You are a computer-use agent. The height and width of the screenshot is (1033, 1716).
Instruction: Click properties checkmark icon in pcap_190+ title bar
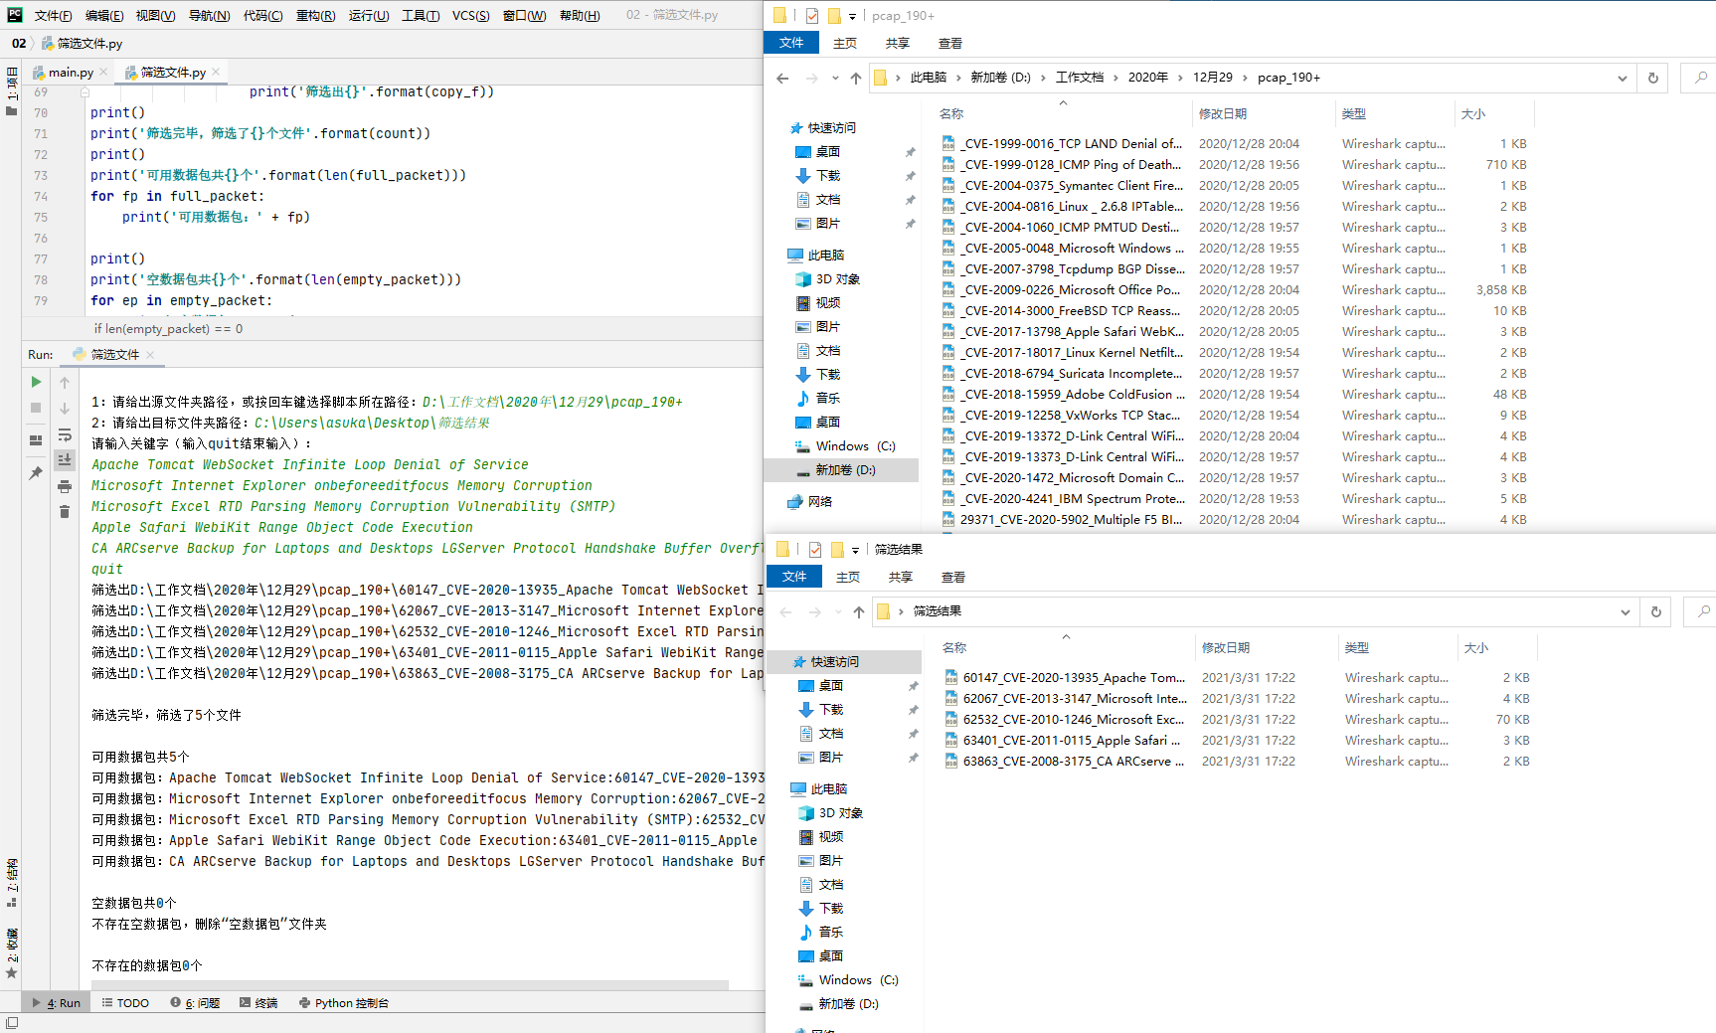pos(812,15)
